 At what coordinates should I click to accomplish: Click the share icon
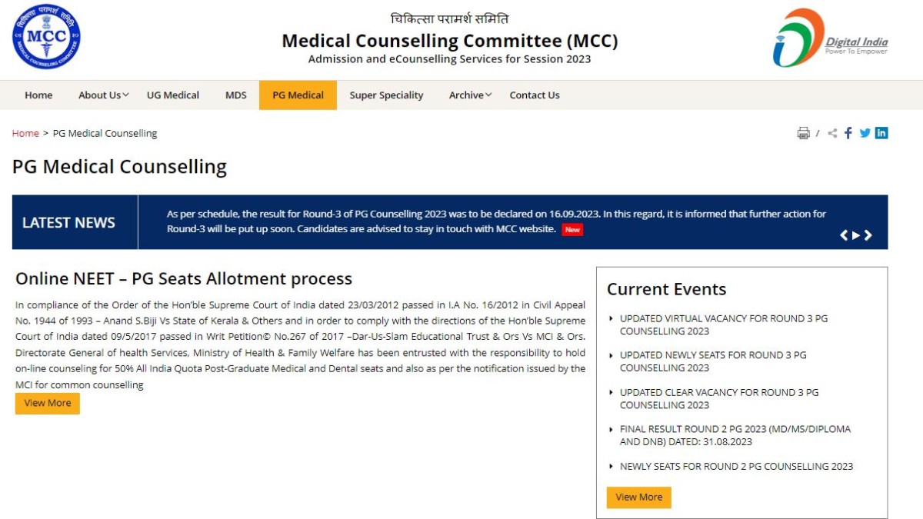click(x=832, y=133)
